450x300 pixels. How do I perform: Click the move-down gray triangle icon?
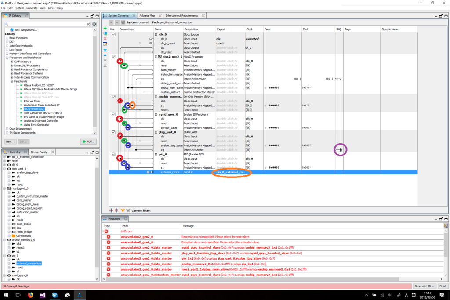[105, 60]
